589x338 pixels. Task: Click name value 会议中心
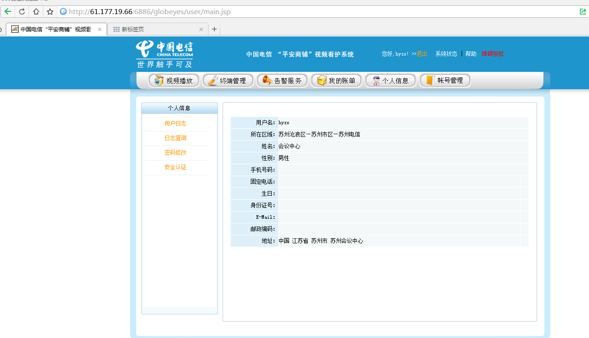[x=289, y=146]
